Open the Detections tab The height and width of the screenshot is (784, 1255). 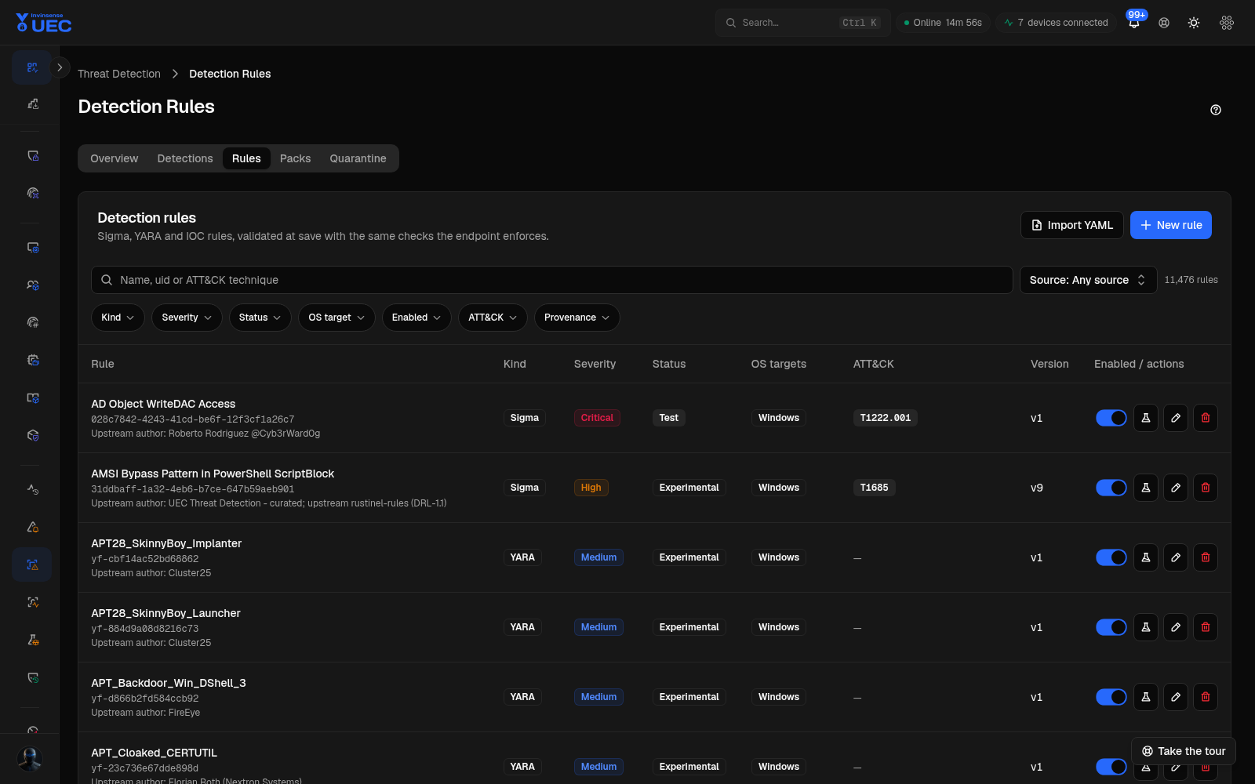pyautogui.click(x=185, y=158)
